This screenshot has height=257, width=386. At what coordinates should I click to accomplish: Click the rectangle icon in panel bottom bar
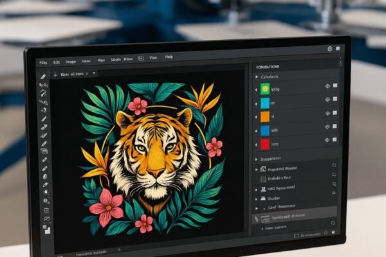297,236
